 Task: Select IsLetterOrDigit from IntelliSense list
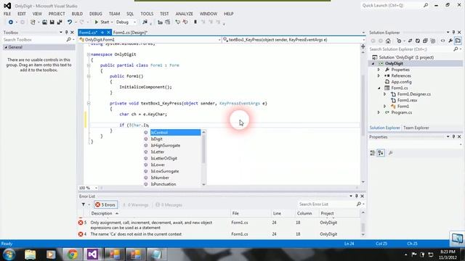click(163, 158)
